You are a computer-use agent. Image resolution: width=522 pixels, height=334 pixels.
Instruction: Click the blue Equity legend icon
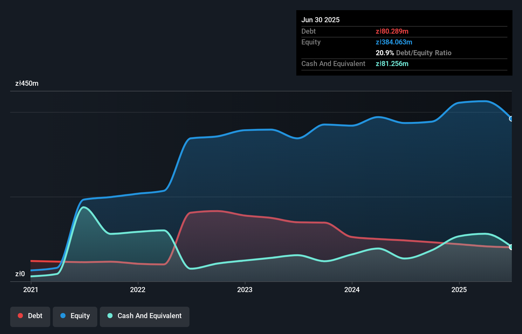63,316
